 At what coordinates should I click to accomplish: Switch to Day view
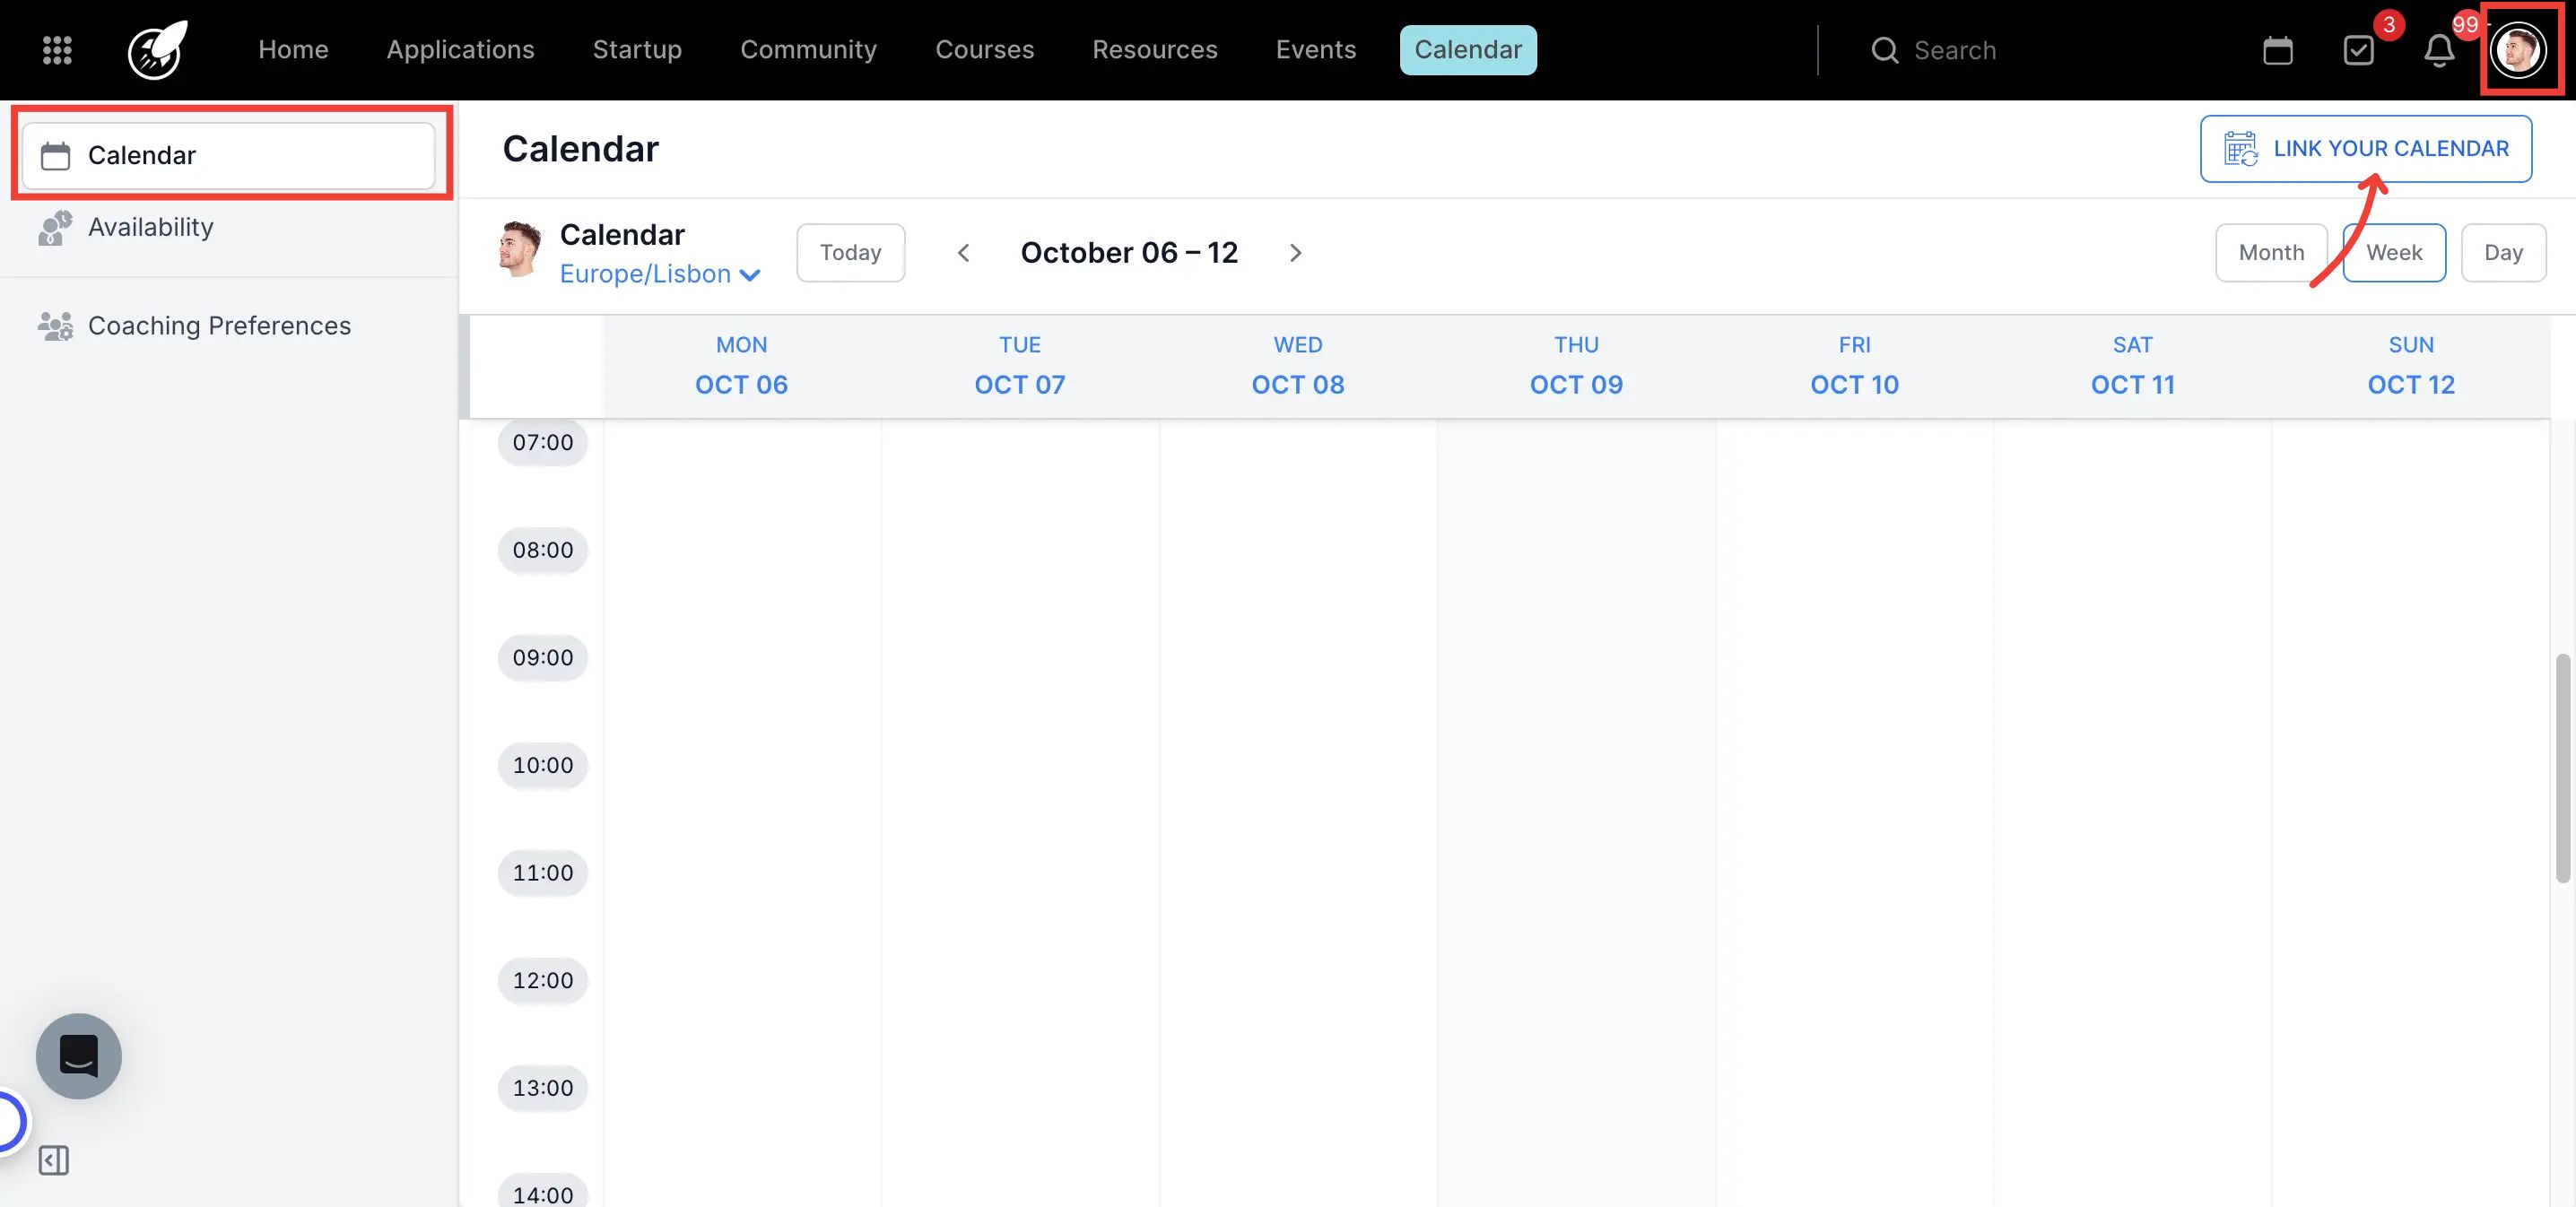[2504, 252]
